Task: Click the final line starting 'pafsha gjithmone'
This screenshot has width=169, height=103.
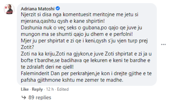Action: [72, 80]
